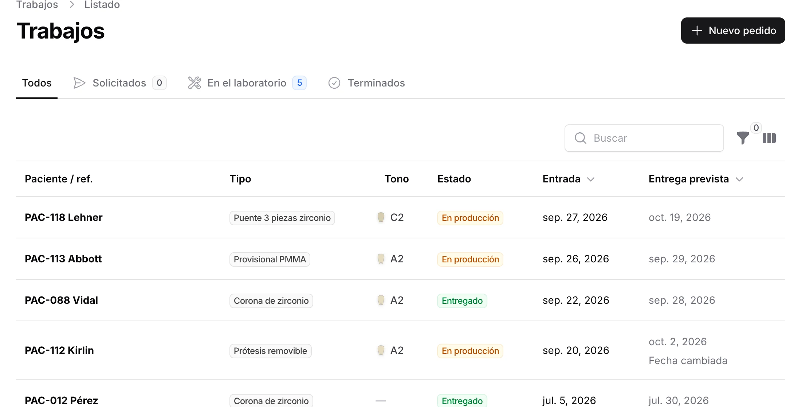Open the PAC-012 Pérez row
794x407 pixels.
click(401, 394)
